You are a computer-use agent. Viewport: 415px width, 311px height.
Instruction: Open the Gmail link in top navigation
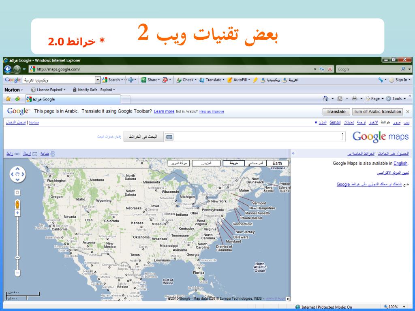click(x=335, y=122)
